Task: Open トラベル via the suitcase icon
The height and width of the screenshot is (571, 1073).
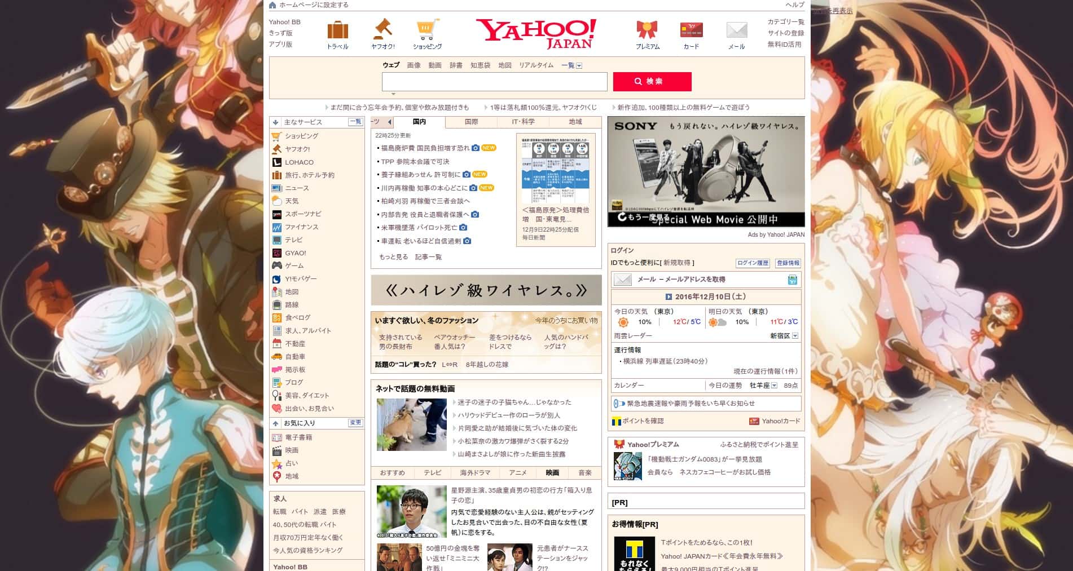Action: pyautogui.click(x=337, y=31)
